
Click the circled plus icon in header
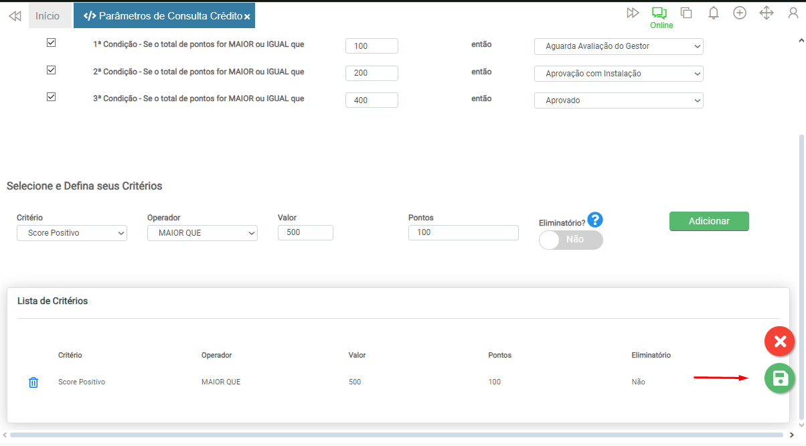click(x=740, y=13)
